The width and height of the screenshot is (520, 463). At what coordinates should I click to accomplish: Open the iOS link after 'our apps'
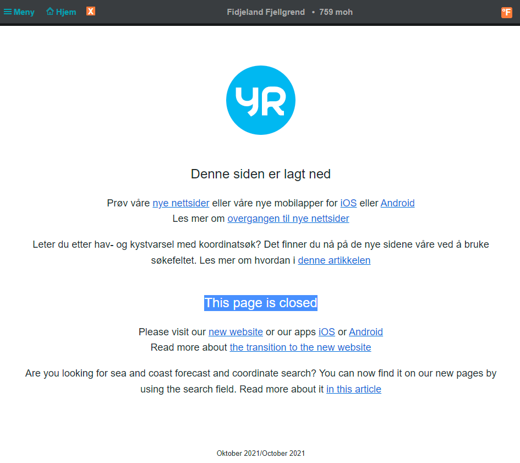[327, 332]
